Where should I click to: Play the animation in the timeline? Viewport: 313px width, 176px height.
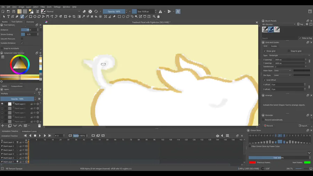coord(40,136)
